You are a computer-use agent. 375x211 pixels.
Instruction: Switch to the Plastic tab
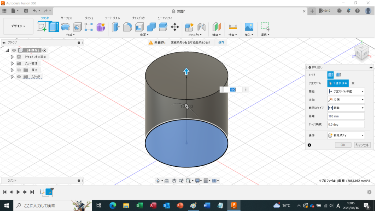coord(138,18)
